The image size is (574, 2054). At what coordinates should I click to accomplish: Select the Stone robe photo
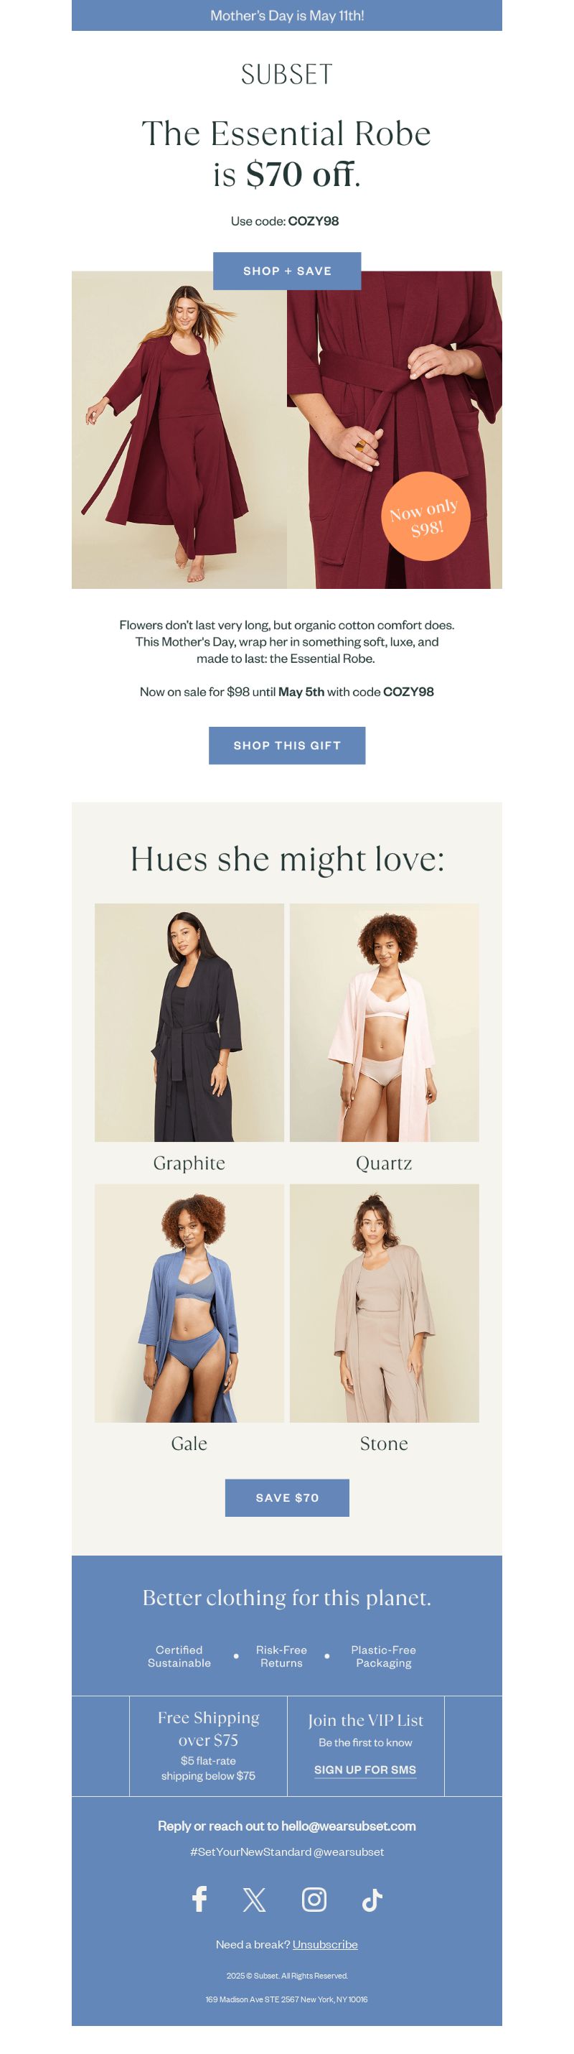(385, 1303)
